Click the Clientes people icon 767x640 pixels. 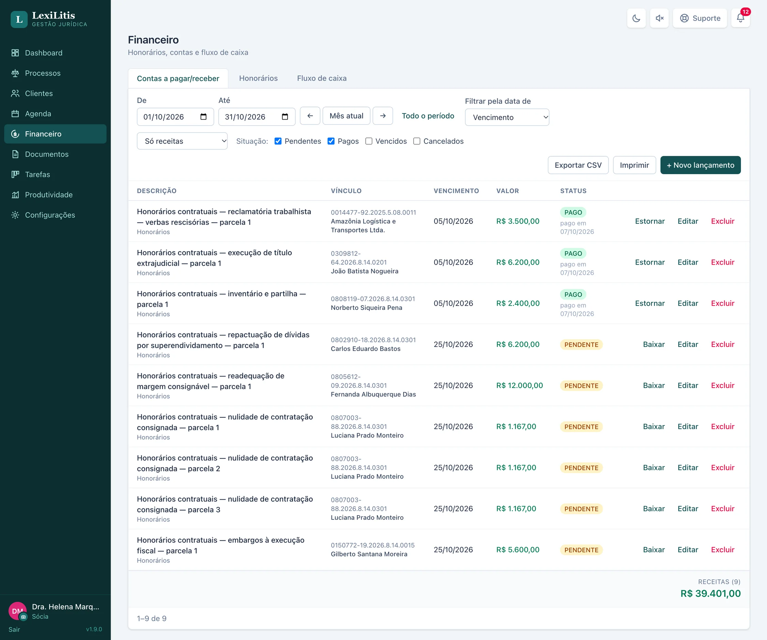click(15, 93)
